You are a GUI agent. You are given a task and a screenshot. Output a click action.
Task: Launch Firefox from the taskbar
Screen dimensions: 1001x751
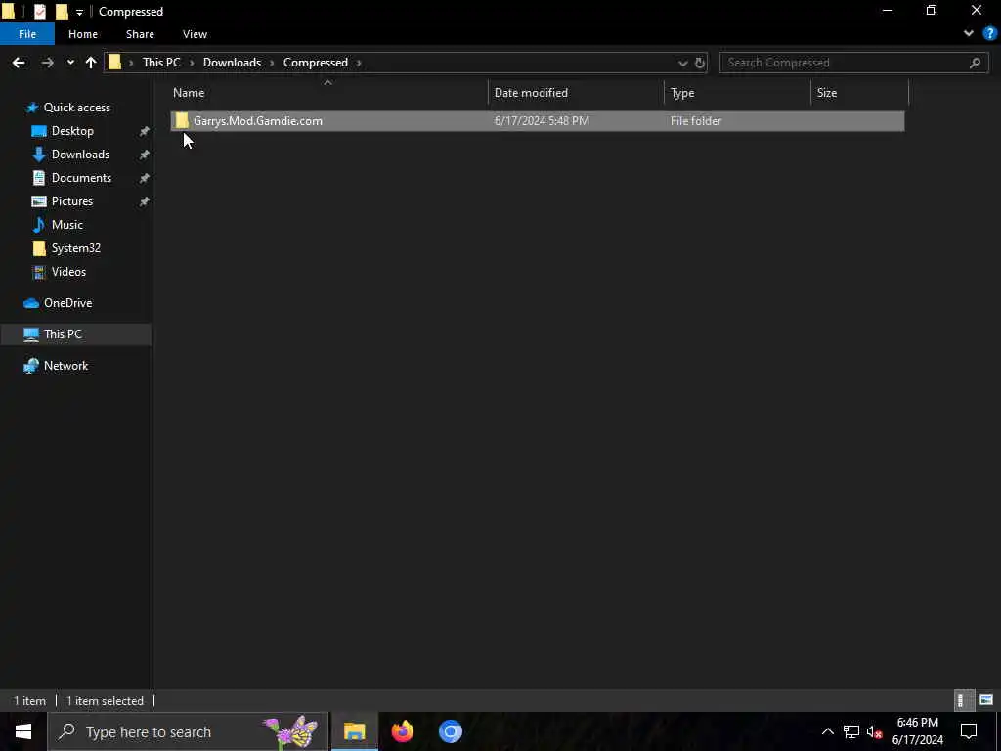(x=402, y=731)
